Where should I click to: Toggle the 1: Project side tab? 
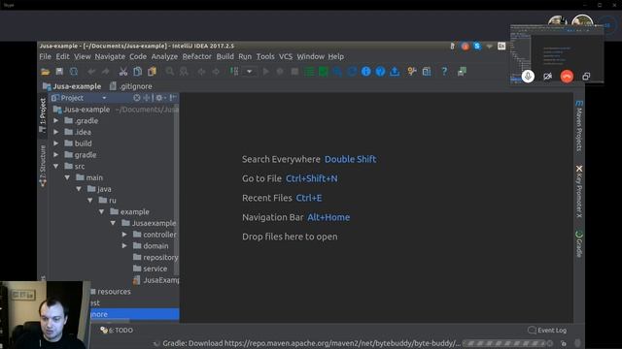(x=43, y=115)
